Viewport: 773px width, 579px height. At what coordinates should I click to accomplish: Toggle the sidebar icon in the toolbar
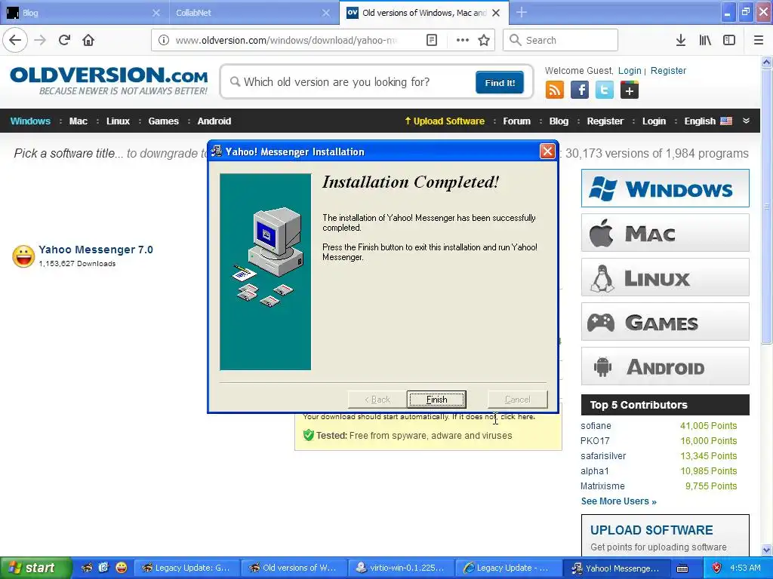pos(729,40)
